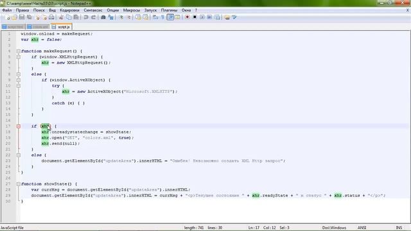
Task: Stop macro recording with the black square icon
Action: click(x=195, y=17)
